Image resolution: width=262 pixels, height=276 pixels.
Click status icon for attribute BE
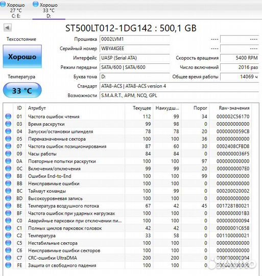click(x=8, y=205)
